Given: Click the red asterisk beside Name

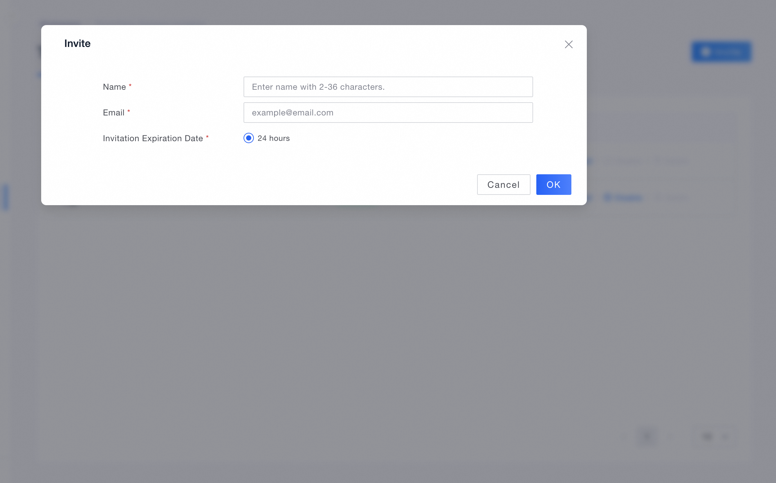Looking at the screenshot, I should [x=130, y=86].
